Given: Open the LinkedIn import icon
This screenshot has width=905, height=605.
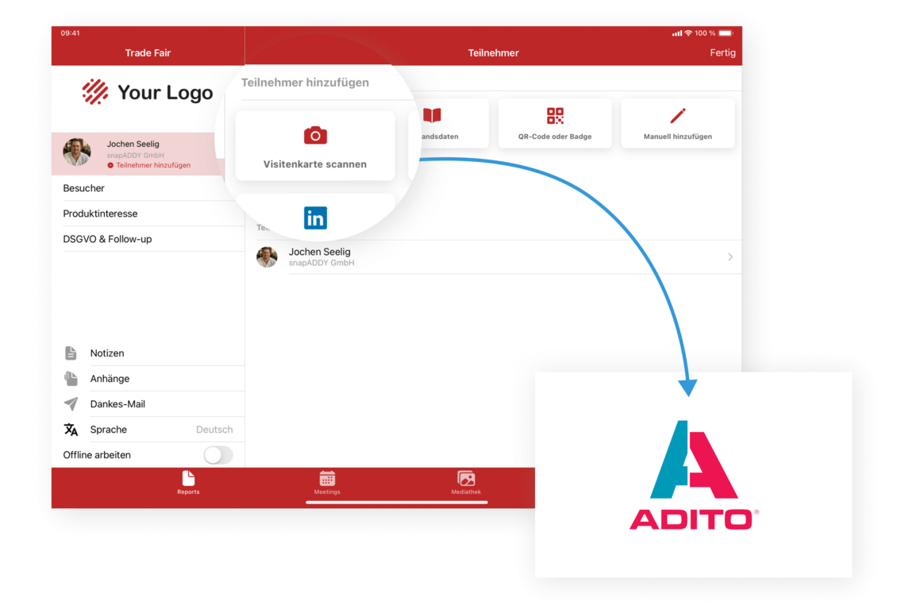Looking at the screenshot, I should tap(315, 218).
